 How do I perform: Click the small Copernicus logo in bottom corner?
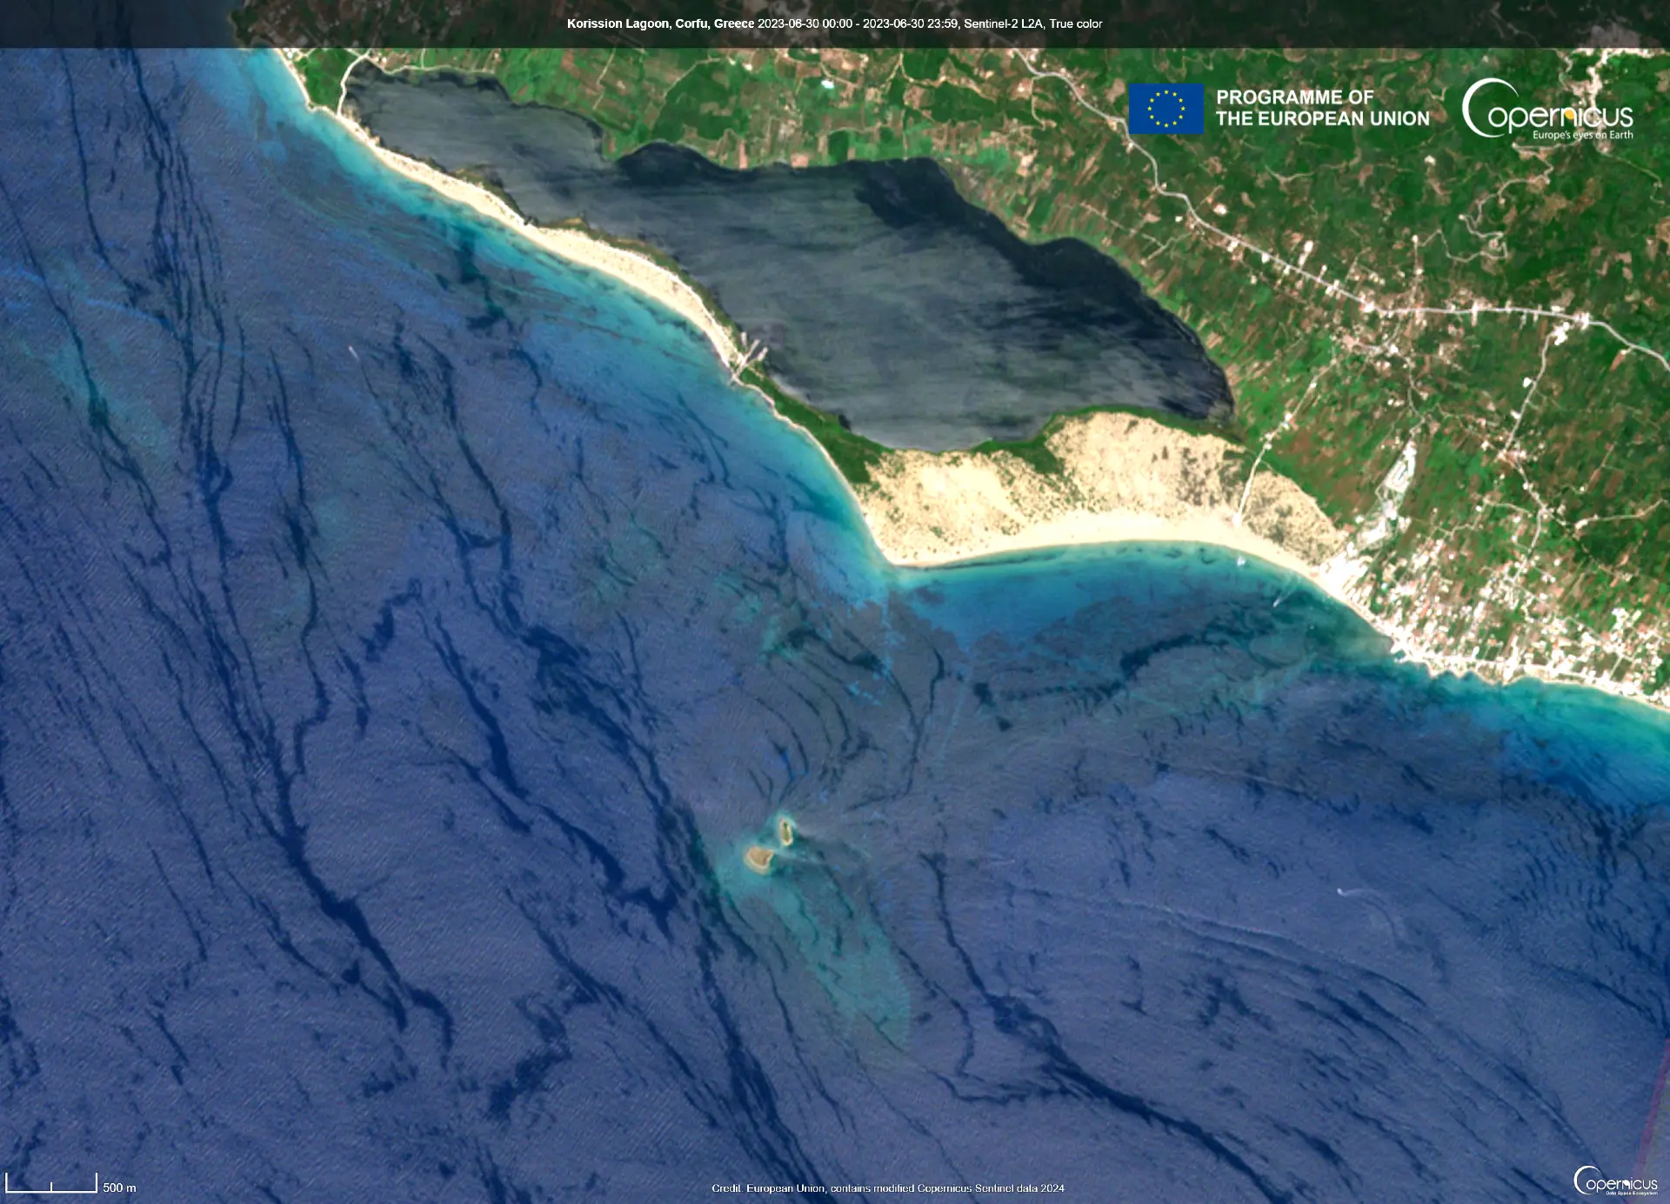(1615, 1181)
